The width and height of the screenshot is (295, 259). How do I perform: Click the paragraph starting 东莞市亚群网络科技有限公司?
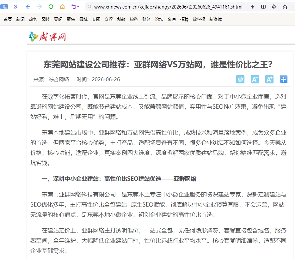tap(158, 204)
